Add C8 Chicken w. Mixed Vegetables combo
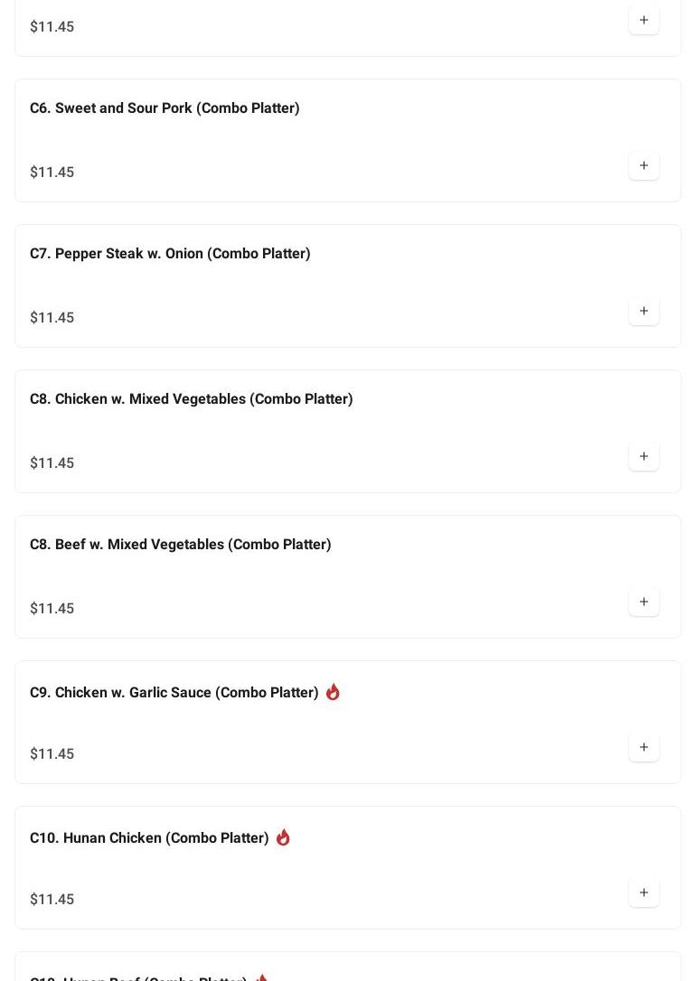This screenshot has width=696, height=981. tap(644, 457)
